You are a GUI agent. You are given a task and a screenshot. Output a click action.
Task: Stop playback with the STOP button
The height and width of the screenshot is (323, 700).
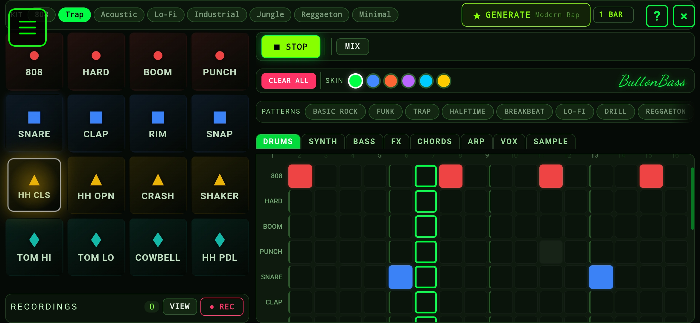click(291, 47)
